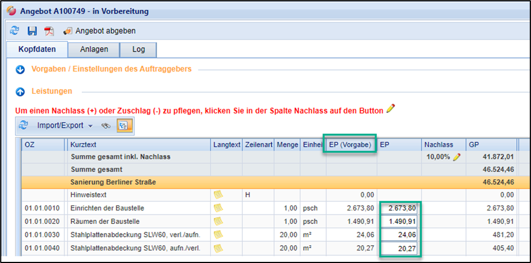
Task: Click GP value 481,20
Action: point(504,235)
